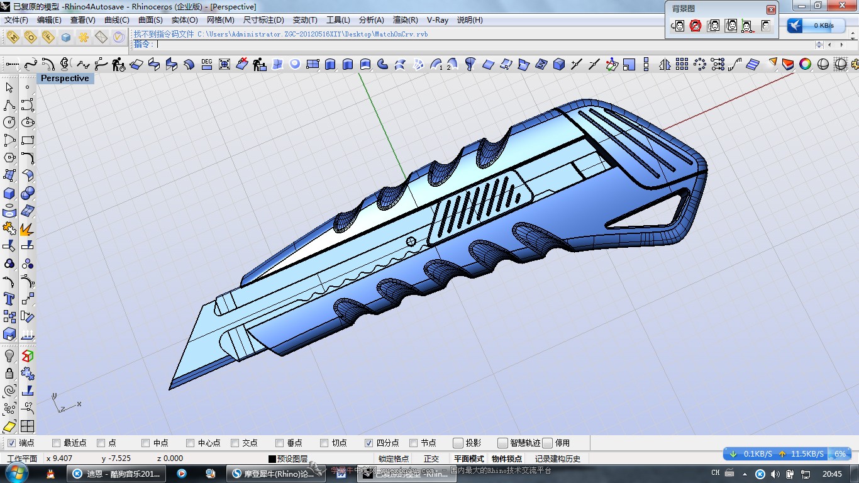Screen dimensions: 859x483
Task: Click the blue 3D box icon in top toolbar
Action: 559,64
